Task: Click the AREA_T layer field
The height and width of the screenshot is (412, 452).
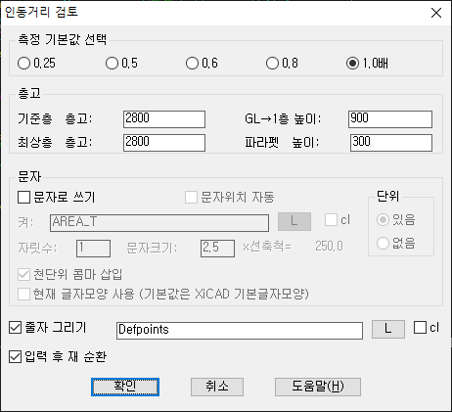Action: click(159, 223)
